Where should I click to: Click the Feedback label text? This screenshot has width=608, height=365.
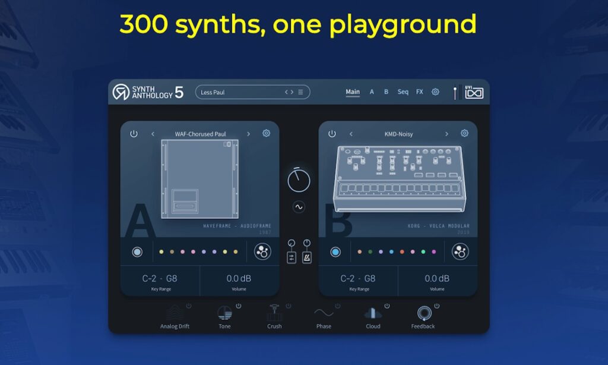coord(423,326)
